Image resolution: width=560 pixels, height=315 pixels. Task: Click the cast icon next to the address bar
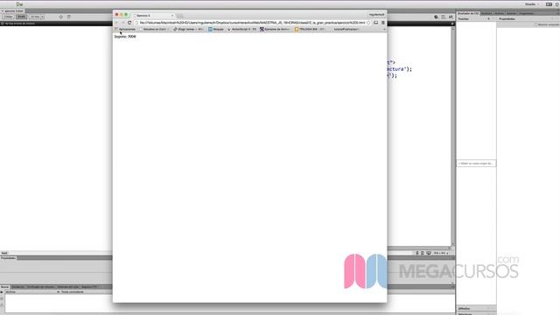click(x=375, y=23)
